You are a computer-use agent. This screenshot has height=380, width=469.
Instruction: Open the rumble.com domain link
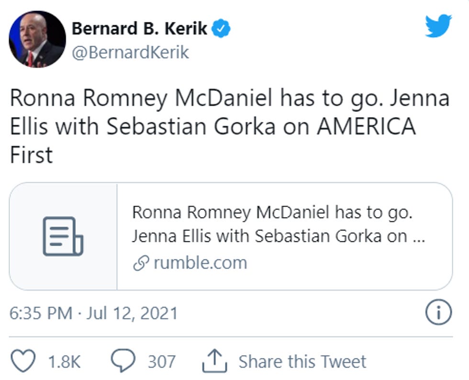point(200,263)
